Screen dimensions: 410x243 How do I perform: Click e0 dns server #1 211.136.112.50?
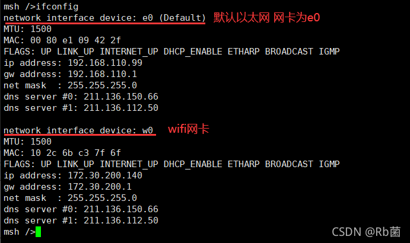tap(121, 108)
